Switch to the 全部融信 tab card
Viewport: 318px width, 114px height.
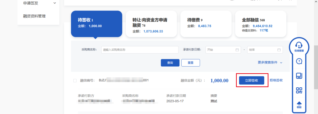pyautogui.click(x=261, y=24)
